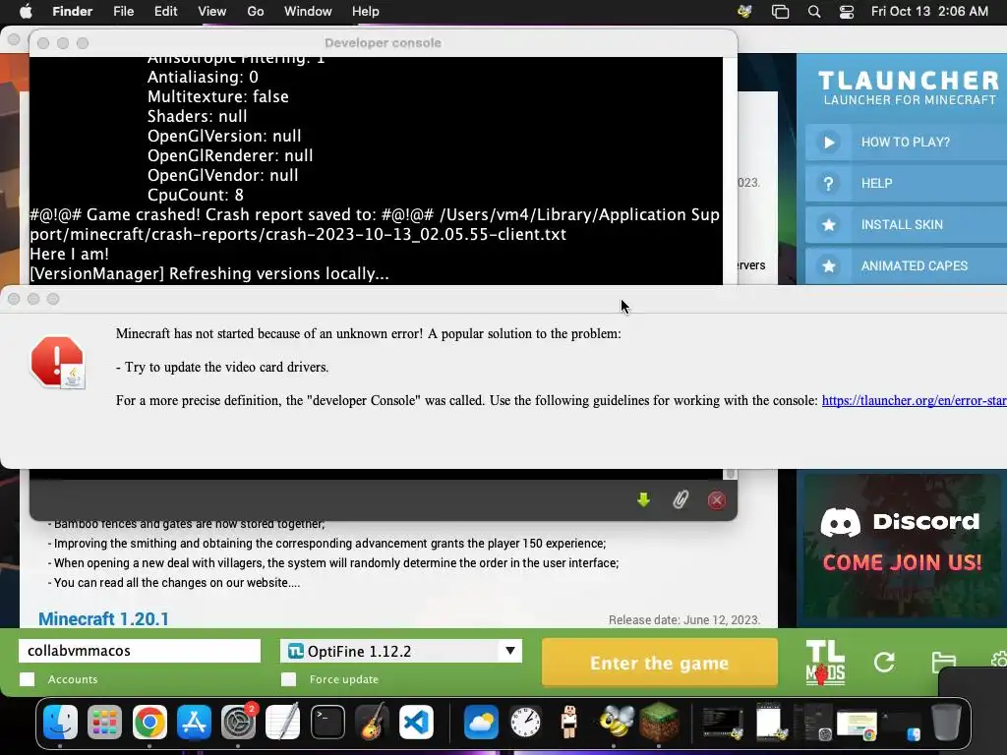This screenshot has height=755, width=1007.
Task: Click the refresh icon in TLauncher bottom bar
Action: pos(884,662)
